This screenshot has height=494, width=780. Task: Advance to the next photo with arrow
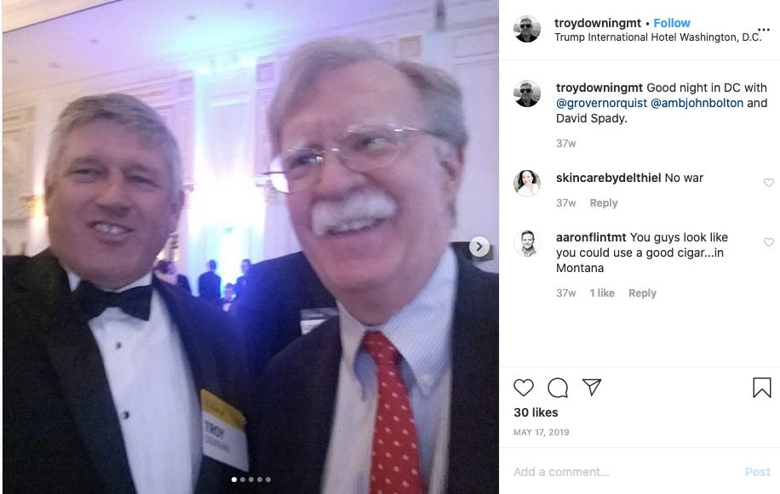coord(479,247)
